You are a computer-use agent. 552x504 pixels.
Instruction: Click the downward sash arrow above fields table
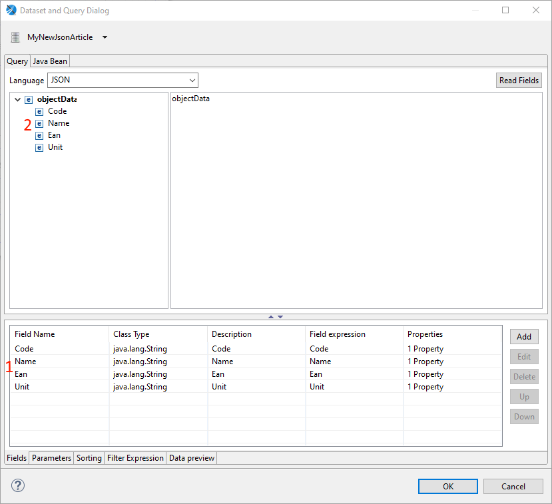click(x=280, y=317)
